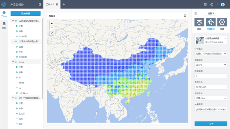The width and height of the screenshot is (230, 129).
Task: Click the map zoom out minus button
Action: click(52, 28)
